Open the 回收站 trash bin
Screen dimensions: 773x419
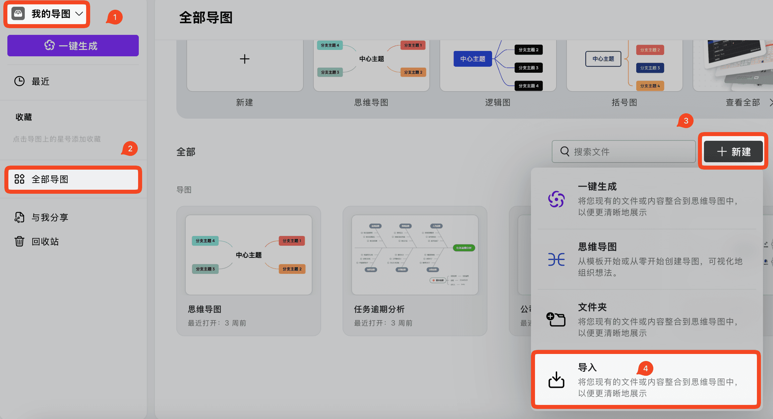tap(45, 242)
